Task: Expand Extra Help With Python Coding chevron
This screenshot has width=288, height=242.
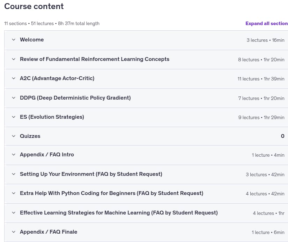Action: (x=14, y=193)
